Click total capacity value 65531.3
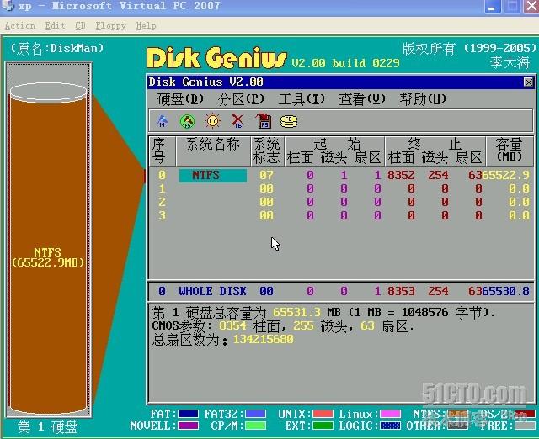Screen dimensions: 539x439 coord(296,312)
